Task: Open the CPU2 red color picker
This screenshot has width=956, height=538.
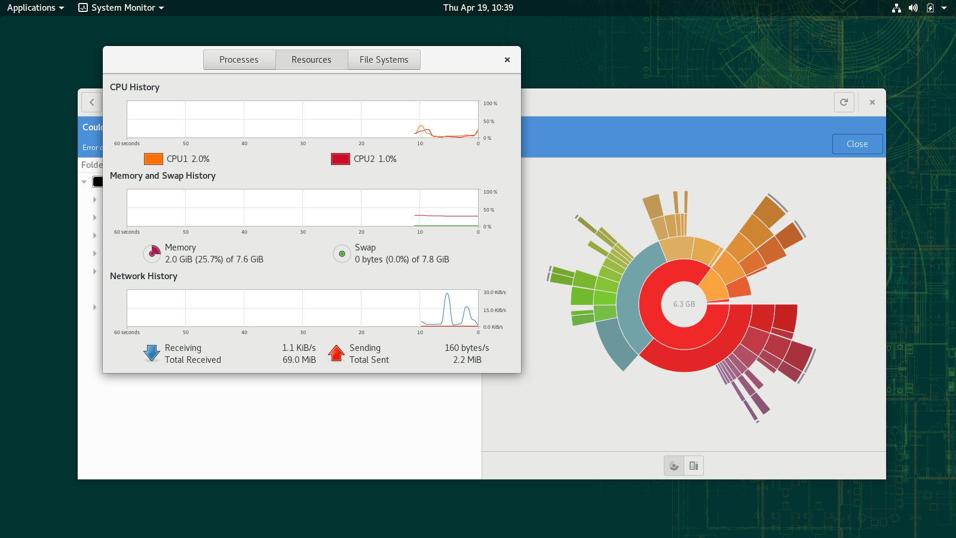Action: tap(341, 159)
